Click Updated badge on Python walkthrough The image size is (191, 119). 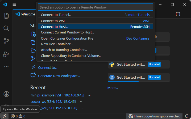[x=154, y=64]
